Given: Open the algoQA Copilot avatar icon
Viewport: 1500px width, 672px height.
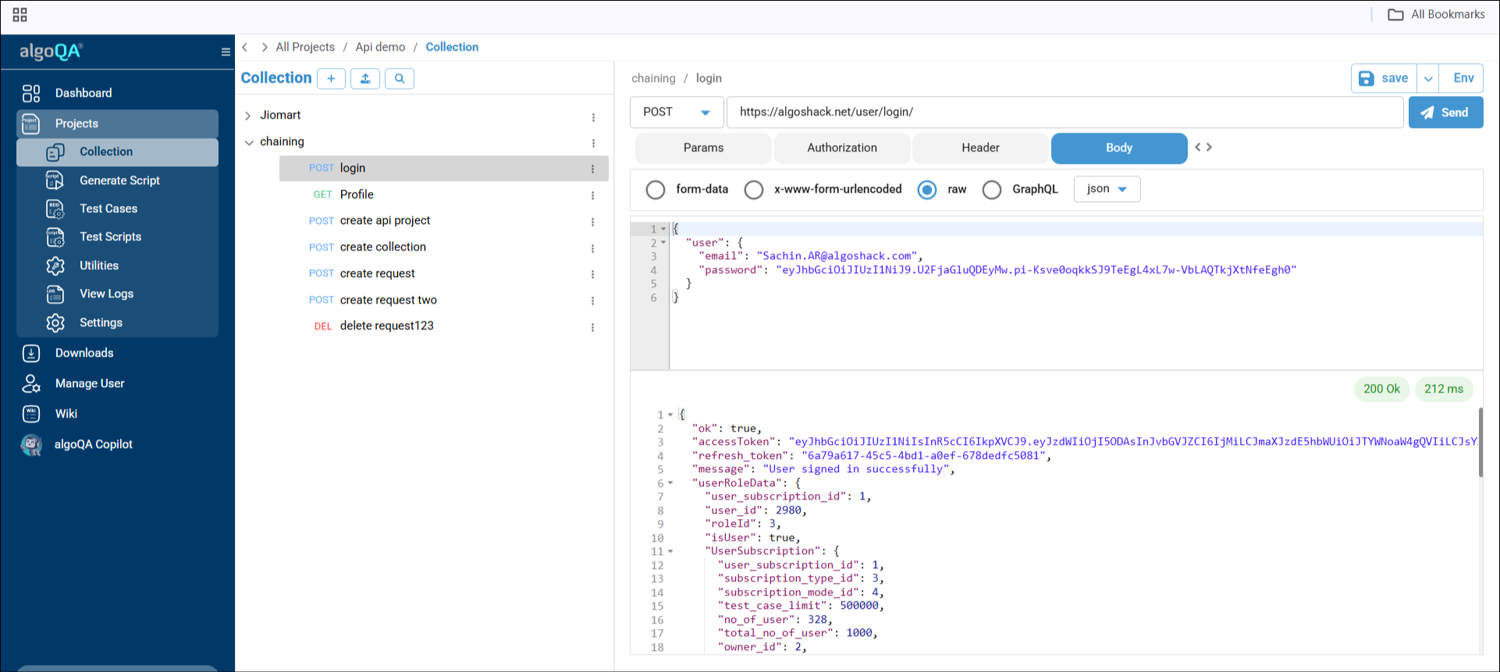Looking at the screenshot, I should (31, 445).
